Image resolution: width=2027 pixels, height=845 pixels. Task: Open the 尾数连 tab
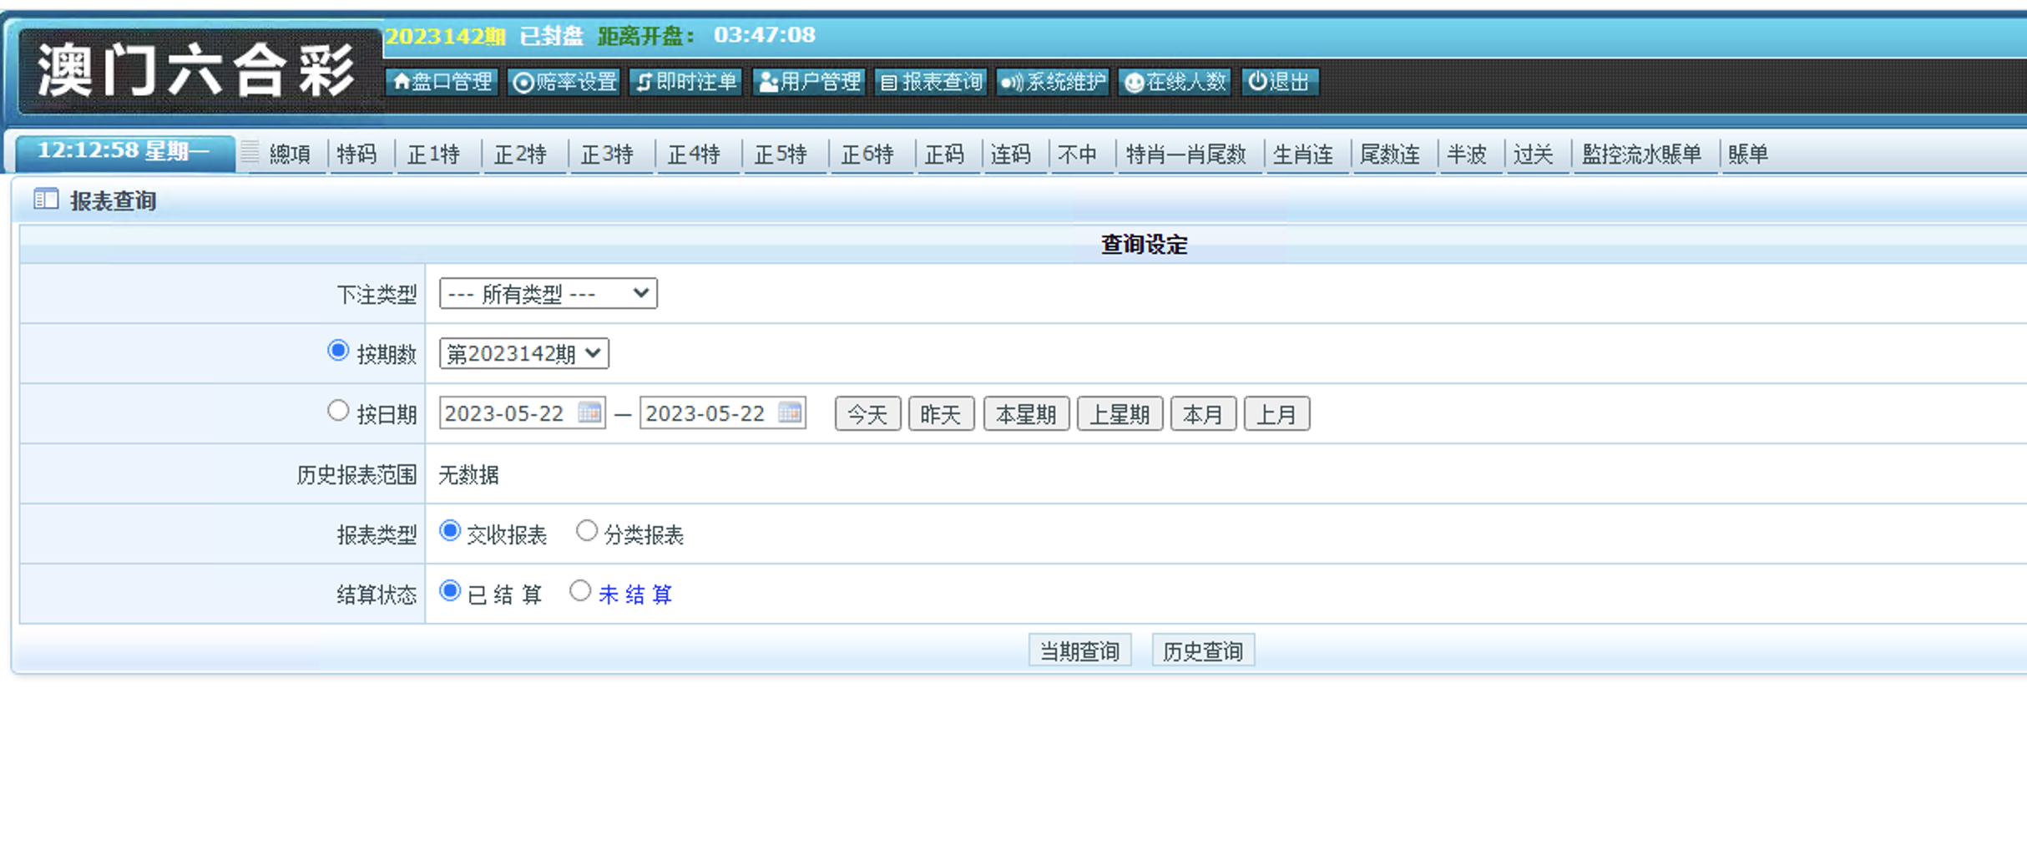[1390, 154]
